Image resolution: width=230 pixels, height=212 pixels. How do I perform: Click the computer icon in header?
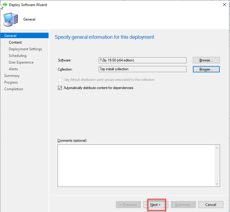tap(10, 19)
